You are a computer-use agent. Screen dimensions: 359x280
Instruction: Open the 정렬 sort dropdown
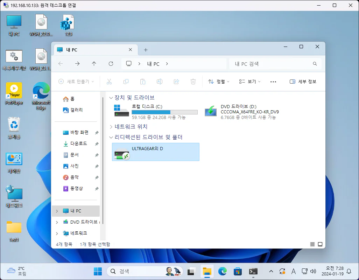(x=218, y=82)
